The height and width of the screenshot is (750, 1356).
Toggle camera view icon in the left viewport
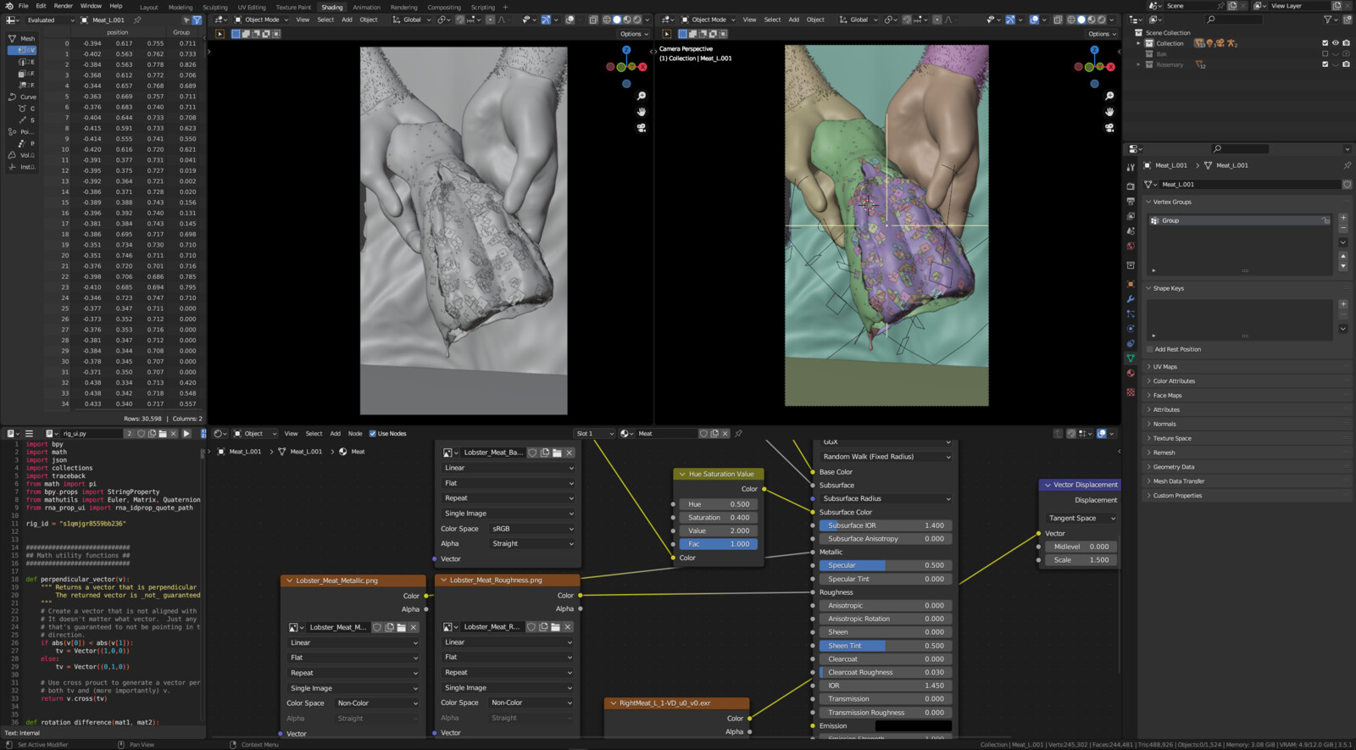click(x=642, y=128)
